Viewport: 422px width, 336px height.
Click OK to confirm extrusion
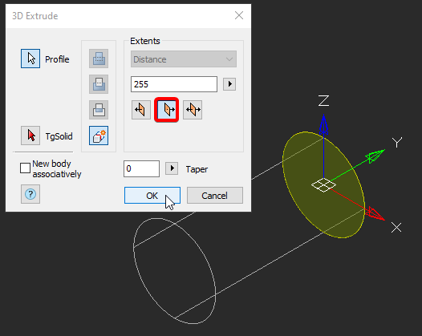pos(152,196)
